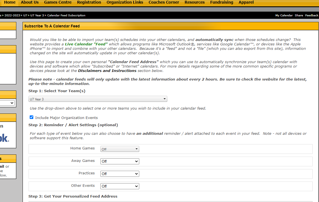Expand the Practices reminder dropdown

tap(120, 174)
